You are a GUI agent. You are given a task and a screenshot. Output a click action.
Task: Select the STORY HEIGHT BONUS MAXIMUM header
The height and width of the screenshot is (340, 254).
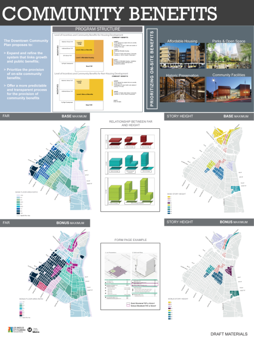point(209,222)
